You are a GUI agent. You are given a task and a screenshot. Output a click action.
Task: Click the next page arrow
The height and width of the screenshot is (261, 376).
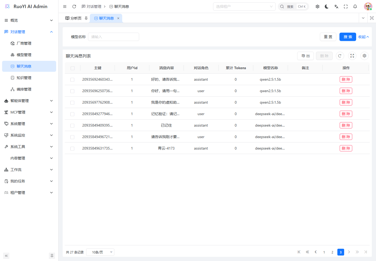349,252
